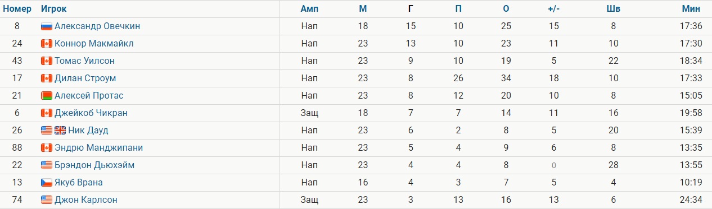Click the Belarus flag beside Алексей Протас
Screen dimensions: 712x209
pyautogui.click(x=47, y=96)
